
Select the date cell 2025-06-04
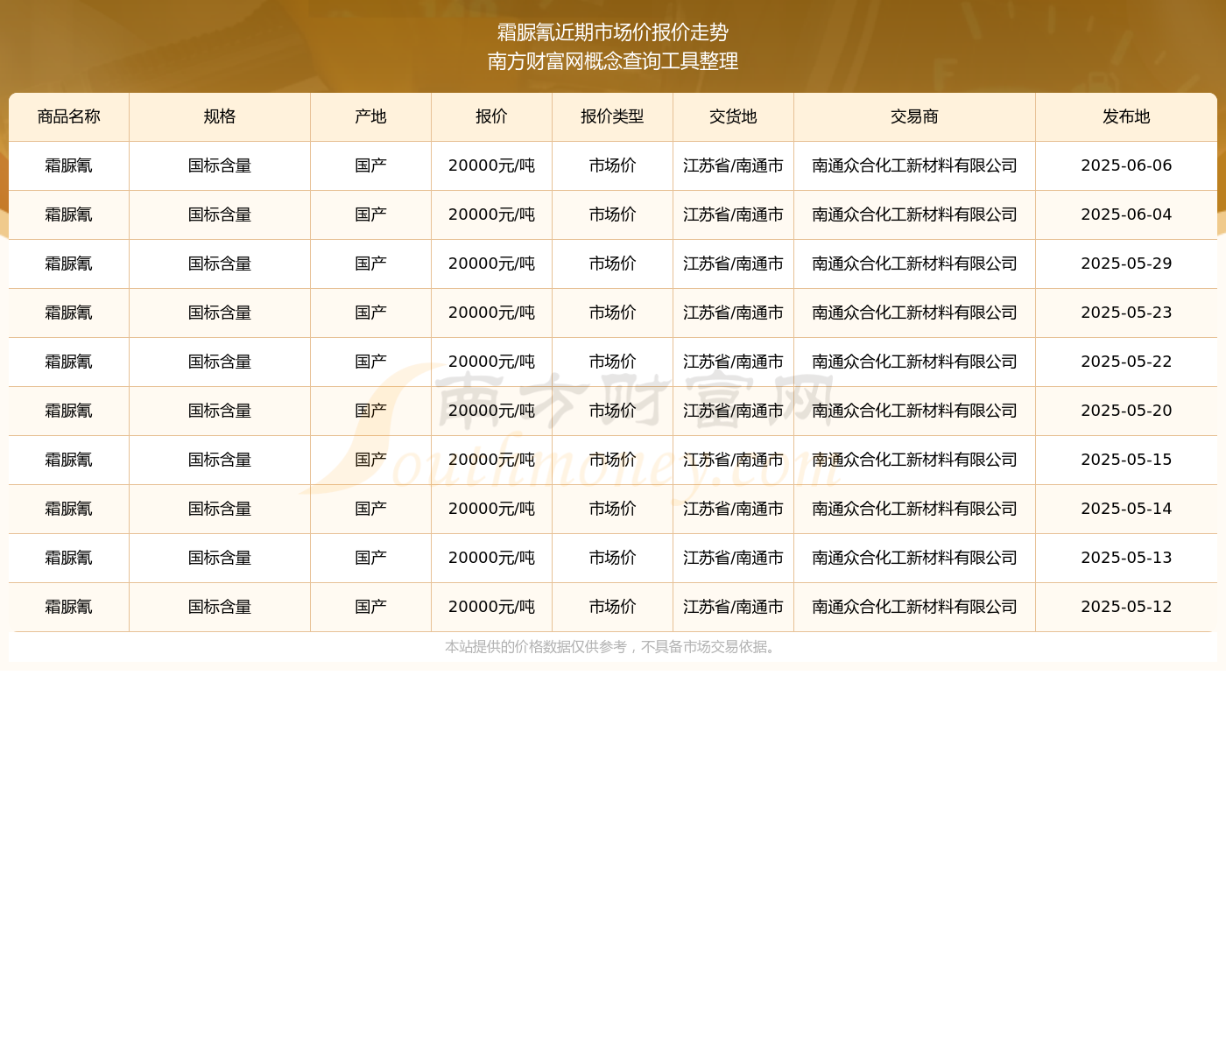click(x=1126, y=215)
